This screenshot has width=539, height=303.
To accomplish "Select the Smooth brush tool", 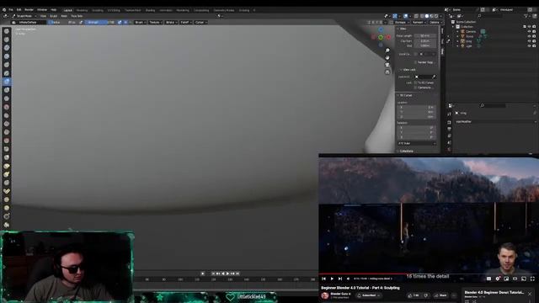I will tap(7, 107).
